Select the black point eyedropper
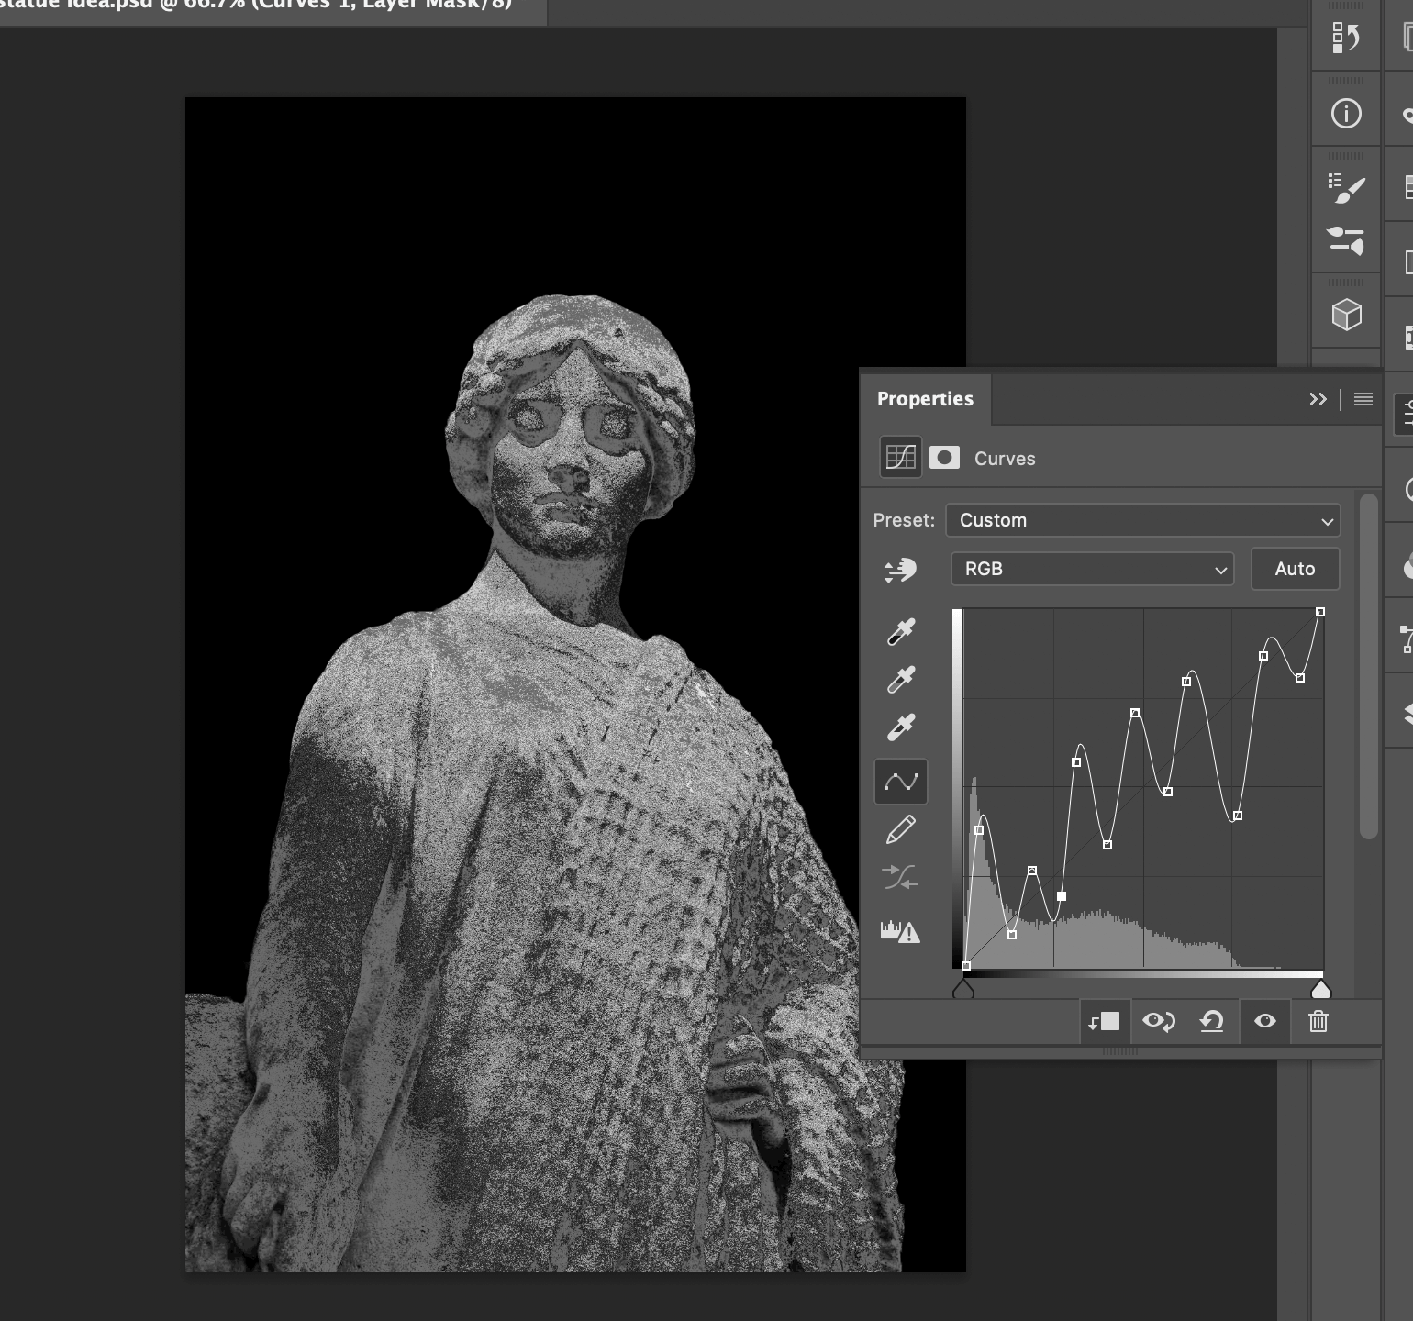This screenshot has width=1413, height=1321. [900, 632]
